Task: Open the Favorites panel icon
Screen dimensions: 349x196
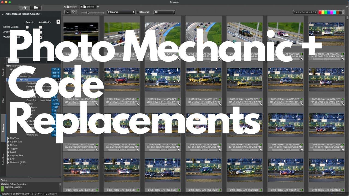Action: pos(24,8)
